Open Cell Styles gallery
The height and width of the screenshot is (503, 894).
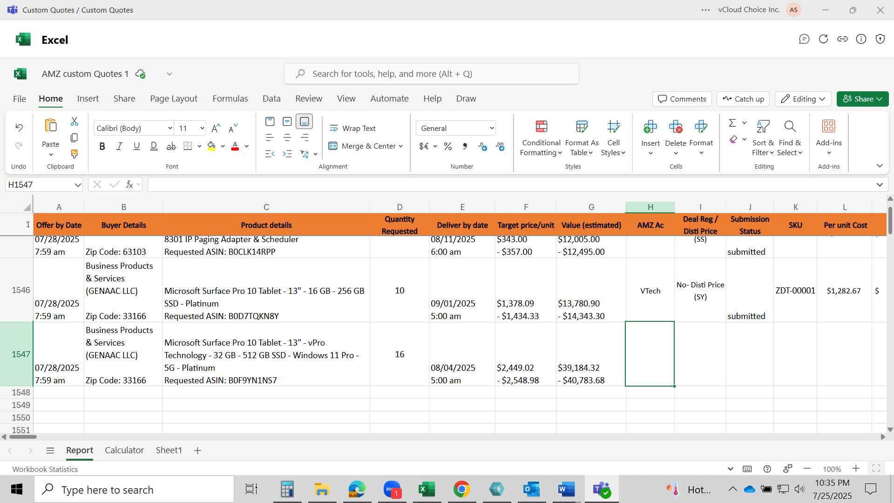tap(613, 138)
